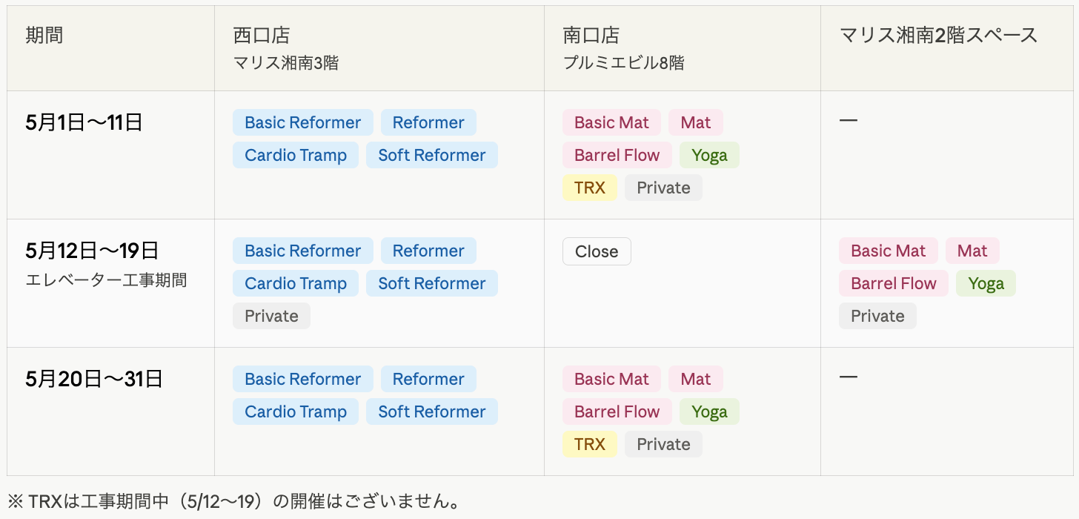
Task: Select Barrel Flow in 南口店 for 5月1日〜11日
Action: coord(617,155)
